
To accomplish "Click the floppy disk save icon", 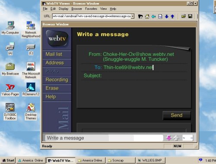I will 190,16.
